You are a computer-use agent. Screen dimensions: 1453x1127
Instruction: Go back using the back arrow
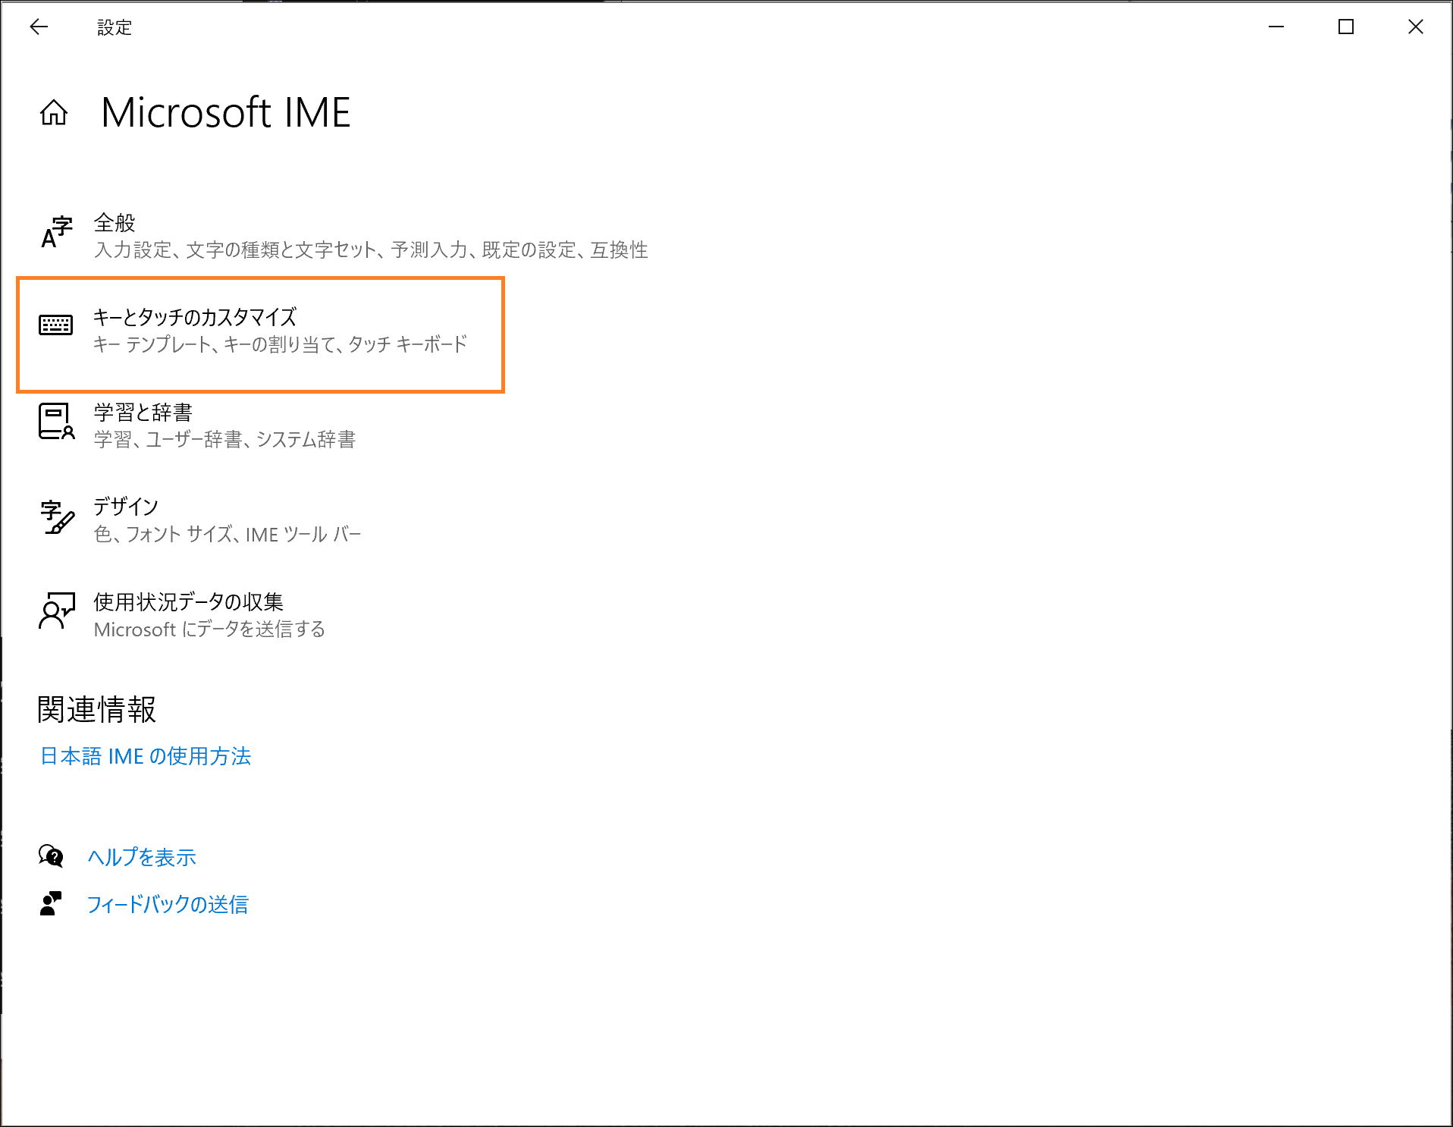point(39,27)
